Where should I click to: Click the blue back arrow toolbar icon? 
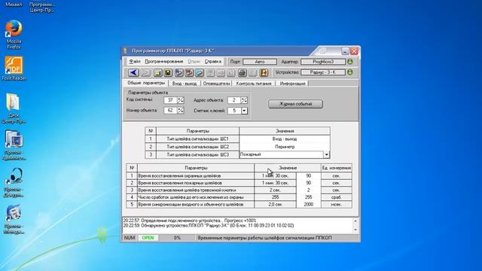(x=133, y=72)
